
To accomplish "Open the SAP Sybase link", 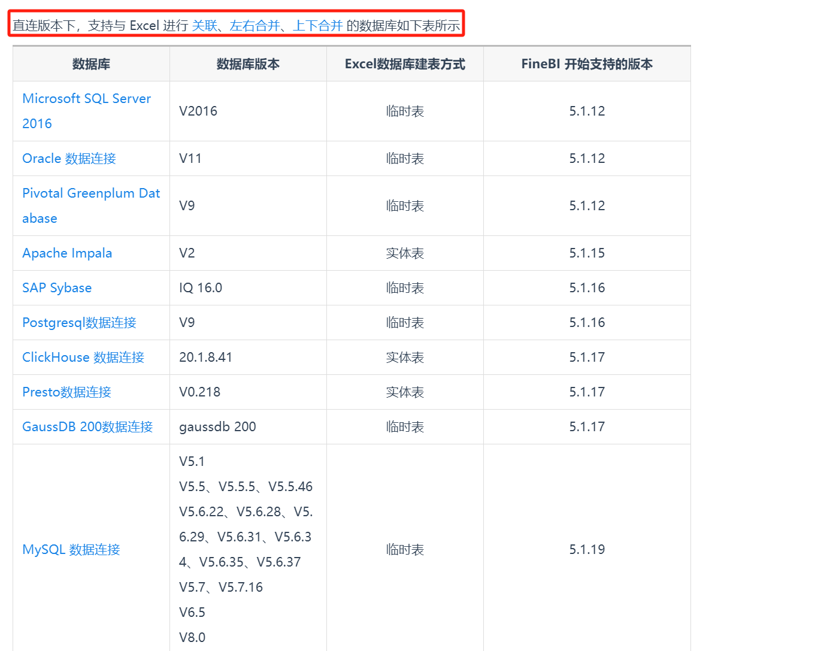I will tap(57, 287).
